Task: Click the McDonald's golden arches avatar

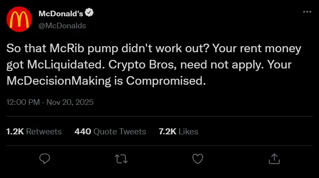Action: pyautogui.click(x=18, y=20)
